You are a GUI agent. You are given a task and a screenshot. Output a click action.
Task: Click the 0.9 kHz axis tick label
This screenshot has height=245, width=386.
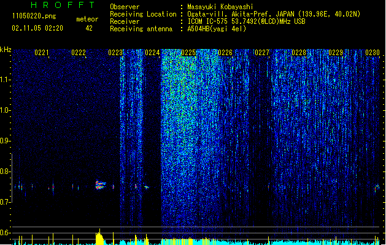[x=5, y=141]
